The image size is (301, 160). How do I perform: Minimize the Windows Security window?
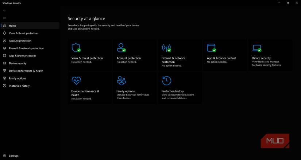pyautogui.click(x=279, y=3)
